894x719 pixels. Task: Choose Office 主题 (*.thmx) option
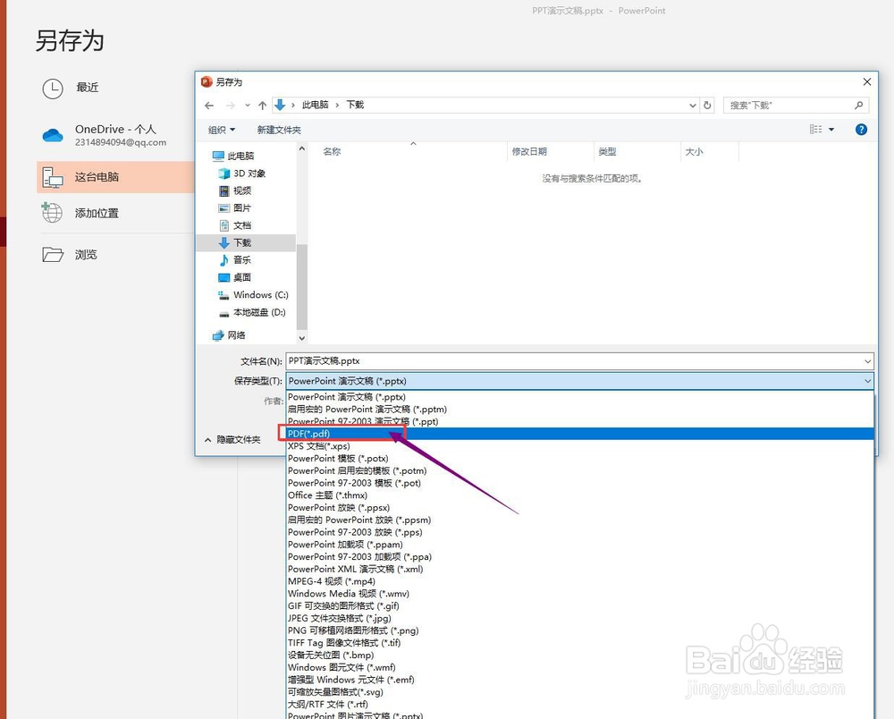pos(580,495)
